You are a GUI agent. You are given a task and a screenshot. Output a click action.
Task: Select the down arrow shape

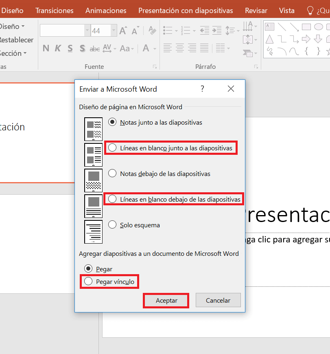[318, 39]
